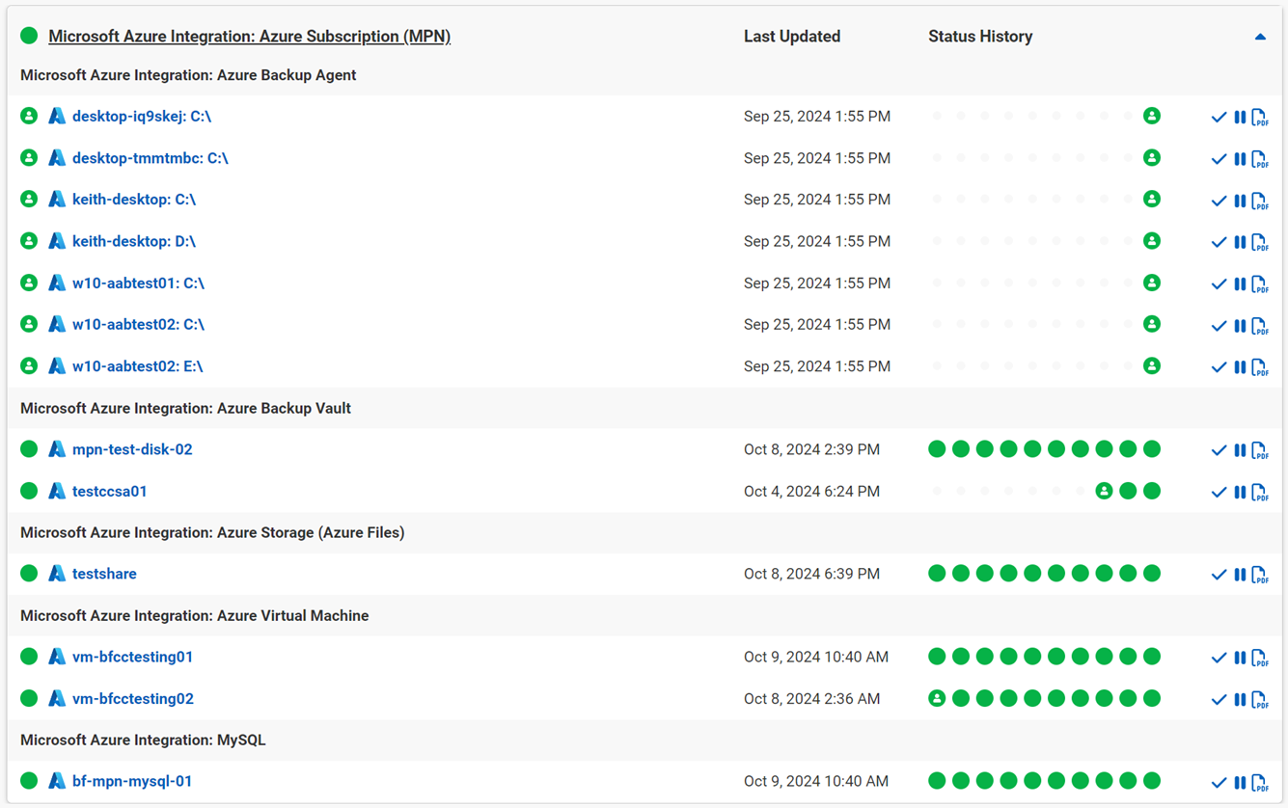The image size is (1288, 808).
Task: Open the w10-aabtest02 E:\ link
Action: point(137,366)
